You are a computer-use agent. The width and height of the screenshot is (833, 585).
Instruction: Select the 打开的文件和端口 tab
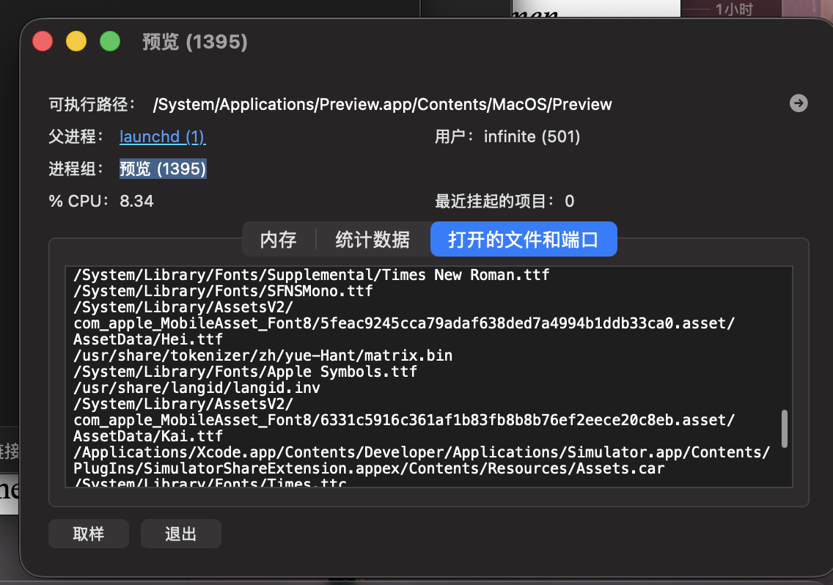[x=524, y=239]
